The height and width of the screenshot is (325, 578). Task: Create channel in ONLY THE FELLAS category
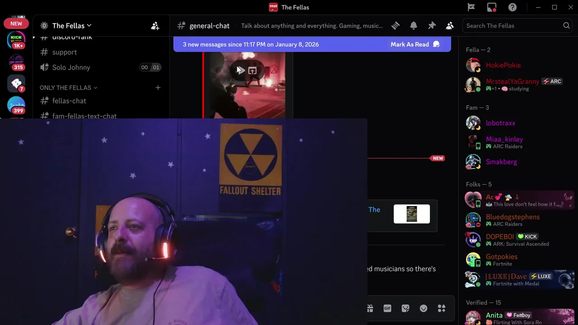click(158, 88)
